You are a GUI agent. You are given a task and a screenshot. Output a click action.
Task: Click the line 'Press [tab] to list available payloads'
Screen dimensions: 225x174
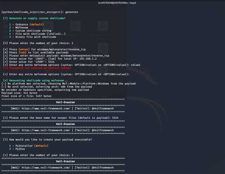pos(36,53)
